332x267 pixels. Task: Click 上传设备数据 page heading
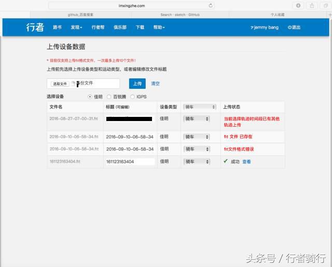(x=66, y=47)
